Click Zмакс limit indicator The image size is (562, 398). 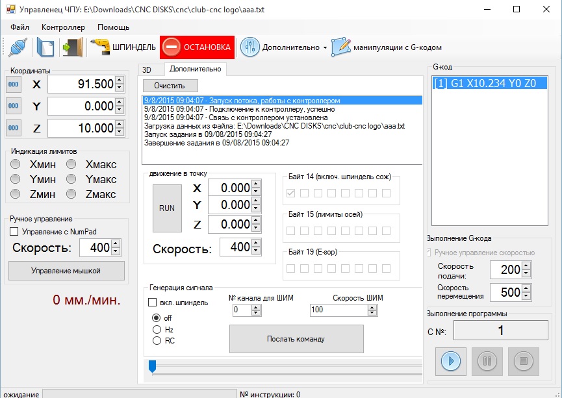71,193
